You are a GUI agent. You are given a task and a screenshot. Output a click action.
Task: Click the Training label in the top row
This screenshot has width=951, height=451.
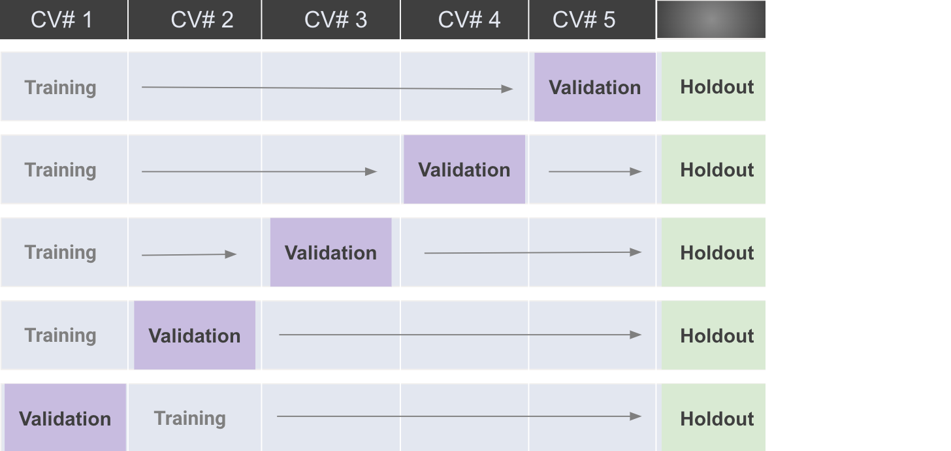(x=60, y=88)
